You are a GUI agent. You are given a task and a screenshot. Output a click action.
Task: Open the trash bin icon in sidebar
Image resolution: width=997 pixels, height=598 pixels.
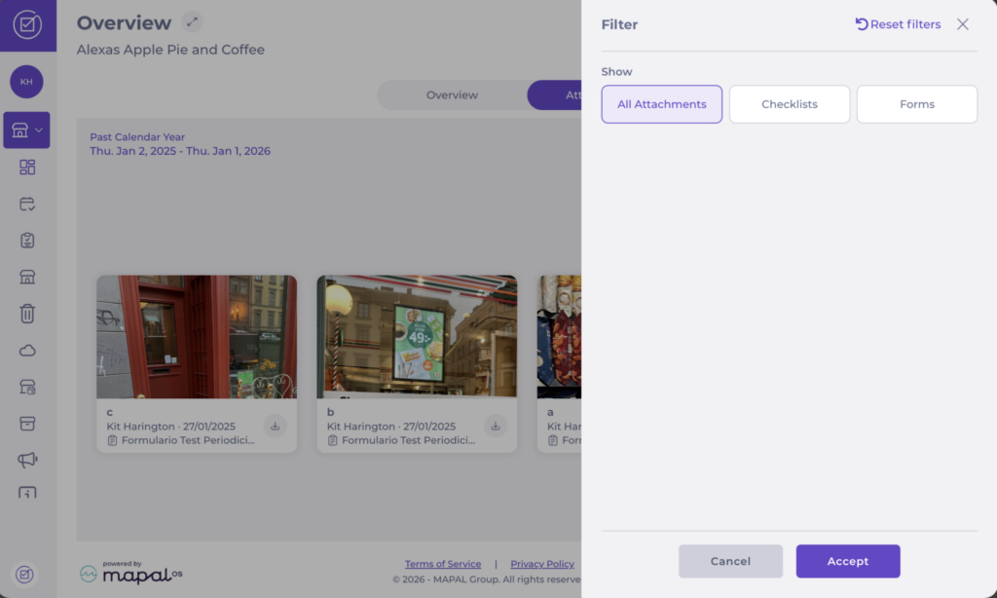(x=27, y=314)
